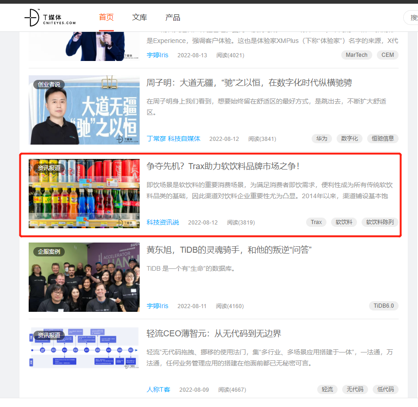The width and height of the screenshot is (418, 407).
Task: Click the 阅读(4160) read count
Action: tap(230, 306)
